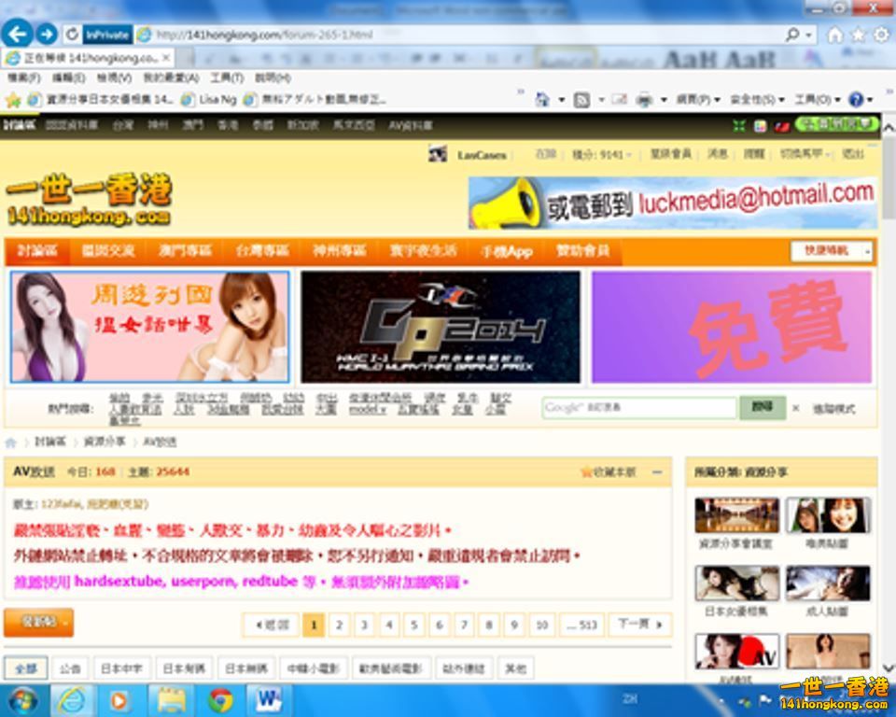Click the Read mail envelope icon
This screenshot has height=717, width=896.
(620, 100)
